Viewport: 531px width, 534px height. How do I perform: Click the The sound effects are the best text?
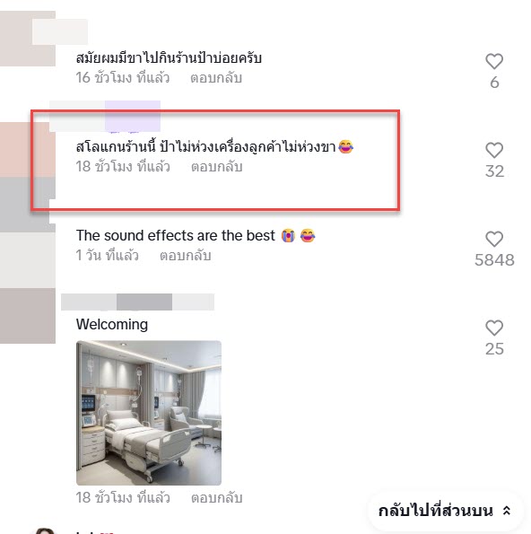175,236
